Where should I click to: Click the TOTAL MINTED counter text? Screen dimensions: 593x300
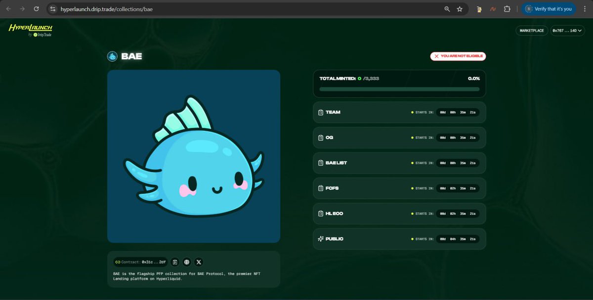(x=349, y=79)
